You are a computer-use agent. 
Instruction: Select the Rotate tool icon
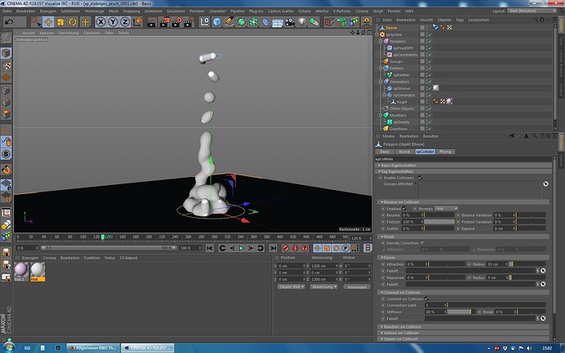pos(73,22)
